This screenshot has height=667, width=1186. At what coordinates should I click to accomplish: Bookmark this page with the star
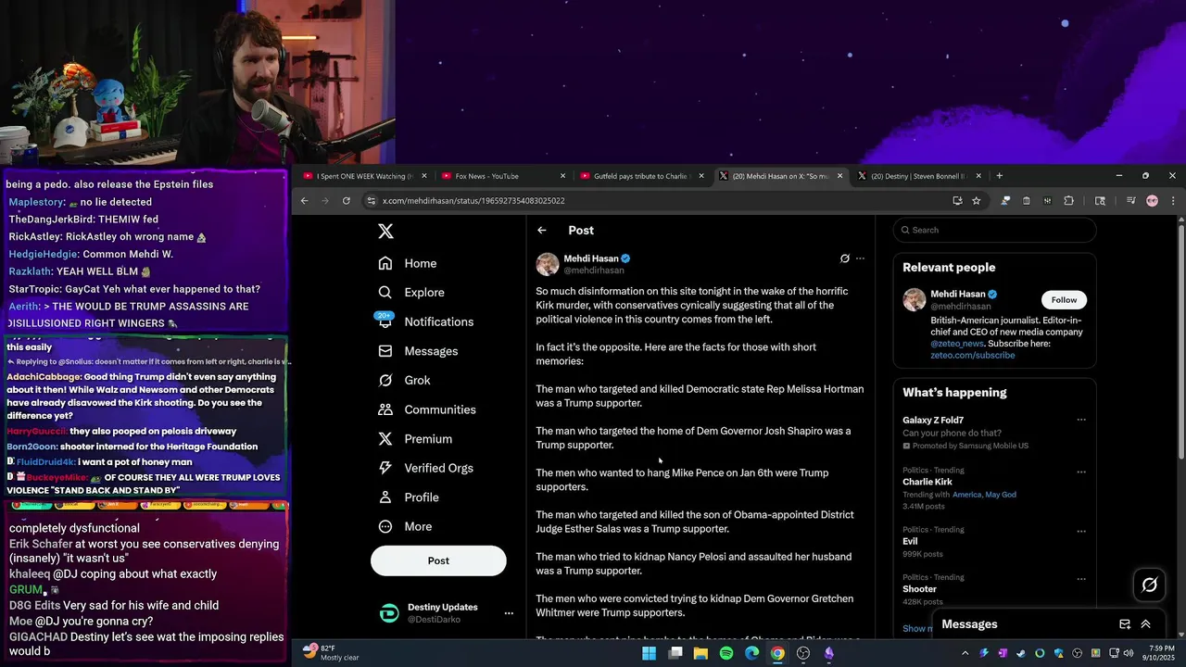pyautogui.click(x=976, y=201)
